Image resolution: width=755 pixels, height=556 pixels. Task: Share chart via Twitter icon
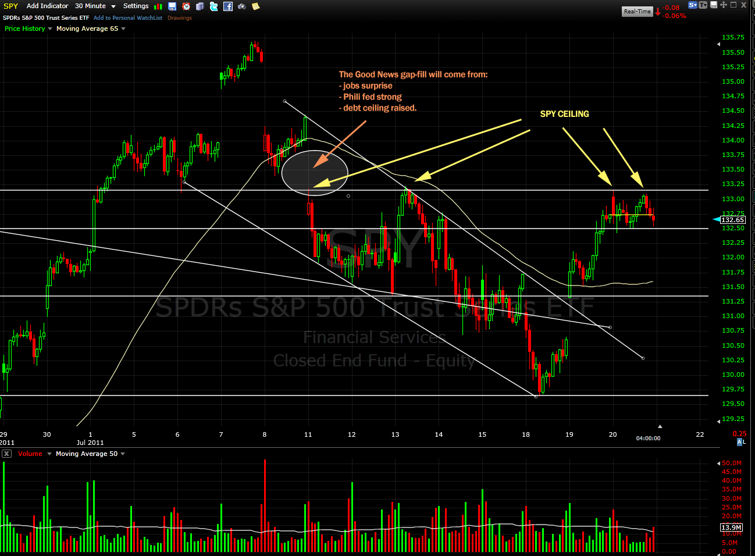tap(214, 6)
